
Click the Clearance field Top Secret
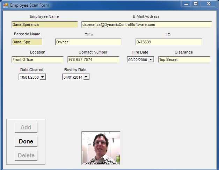pyautogui.click(x=184, y=59)
